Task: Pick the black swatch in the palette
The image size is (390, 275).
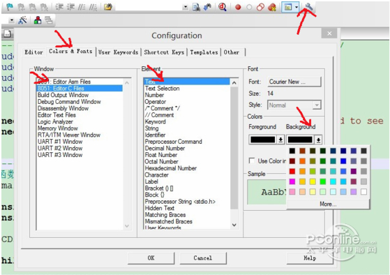Action: 292,151
